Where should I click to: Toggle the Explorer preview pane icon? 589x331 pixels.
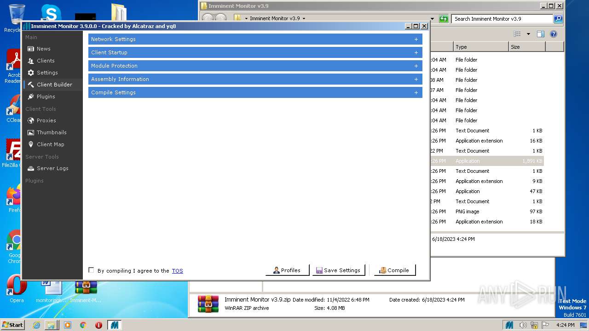541,34
